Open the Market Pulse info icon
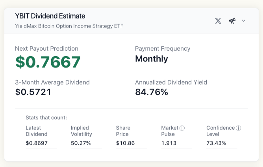 click(182, 128)
